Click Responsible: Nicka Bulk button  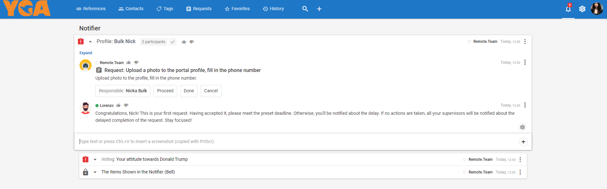[123, 91]
